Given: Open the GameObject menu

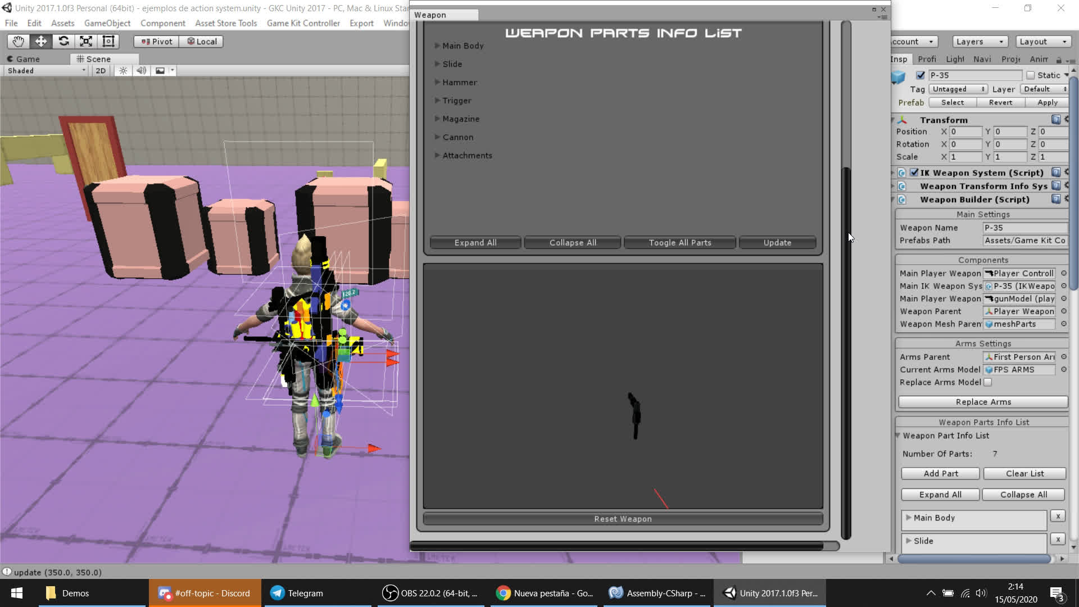Looking at the screenshot, I should (x=107, y=23).
